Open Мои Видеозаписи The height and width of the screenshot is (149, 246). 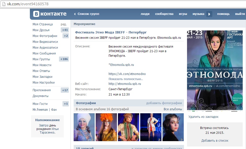click(45, 42)
